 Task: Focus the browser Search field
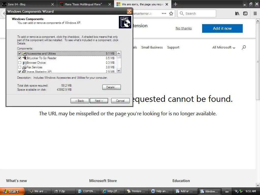pyautogui.click(x=197, y=13)
